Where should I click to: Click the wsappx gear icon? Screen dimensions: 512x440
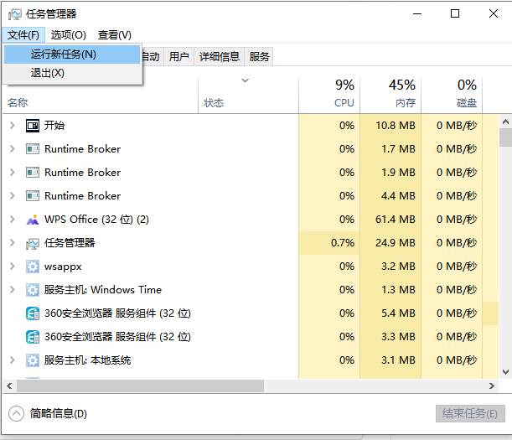click(33, 267)
